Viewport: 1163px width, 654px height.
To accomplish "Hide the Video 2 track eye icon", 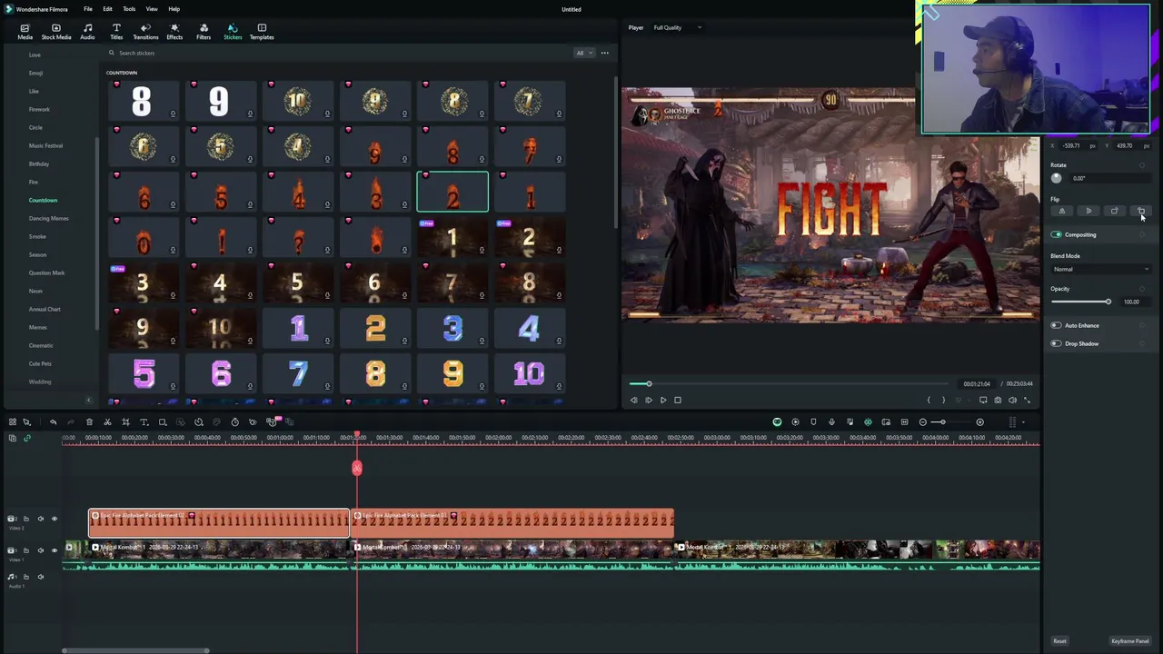I will [54, 519].
